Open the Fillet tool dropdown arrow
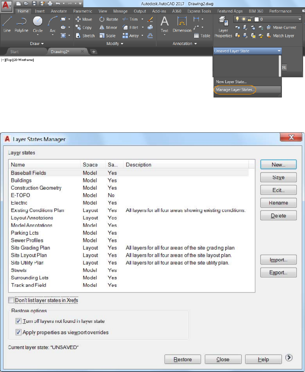The height and width of the screenshot is (372, 305). [143, 27]
